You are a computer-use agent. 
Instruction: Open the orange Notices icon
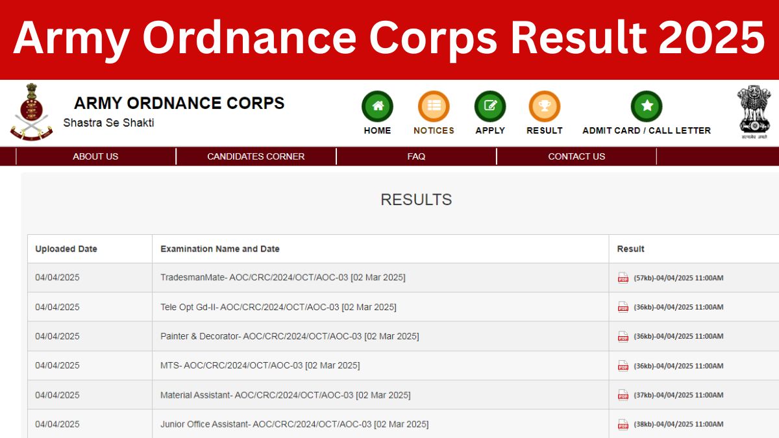pos(434,106)
